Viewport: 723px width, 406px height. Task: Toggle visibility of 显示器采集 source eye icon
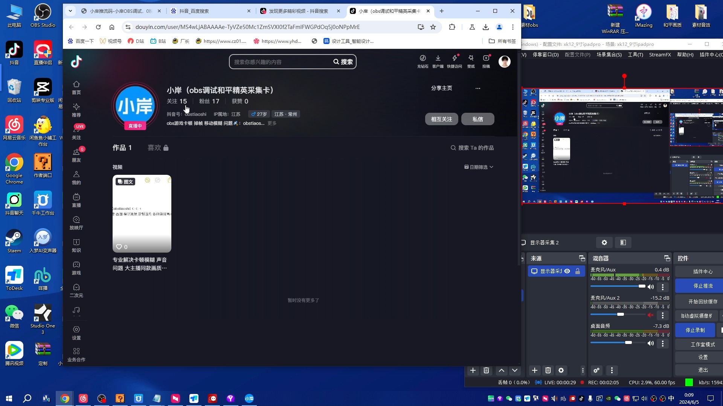tap(567, 271)
